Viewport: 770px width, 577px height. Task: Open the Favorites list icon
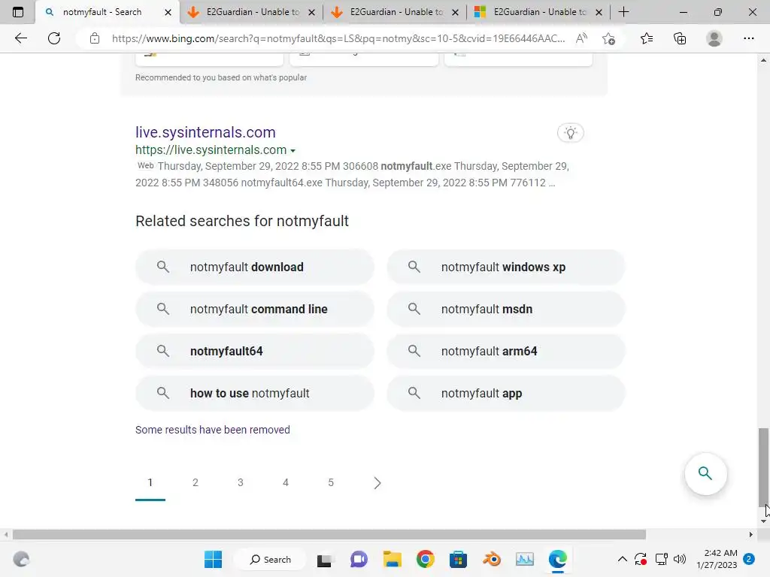tap(647, 38)
